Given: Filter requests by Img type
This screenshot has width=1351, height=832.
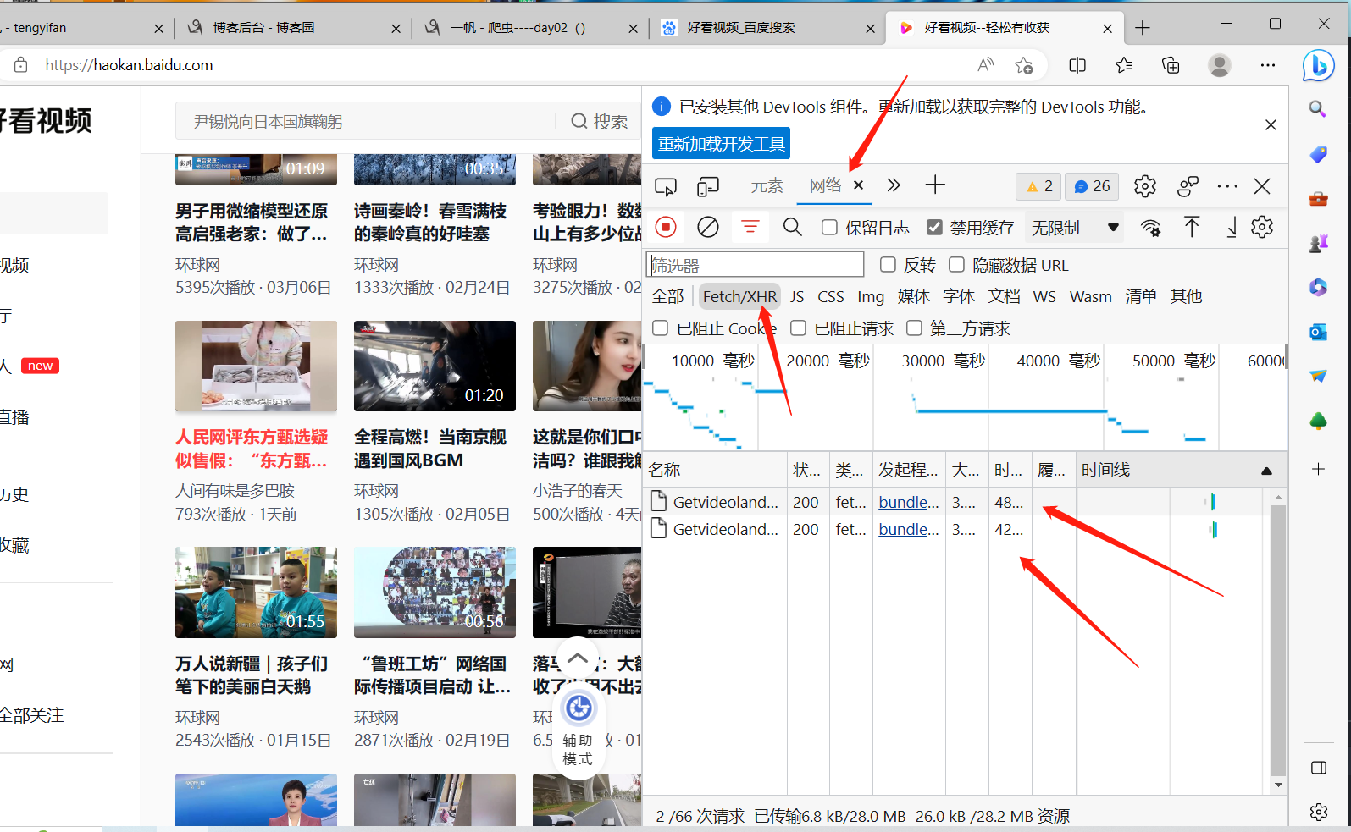Looking at the screenshot, I should pyautogui.click(x=871, y=296).
